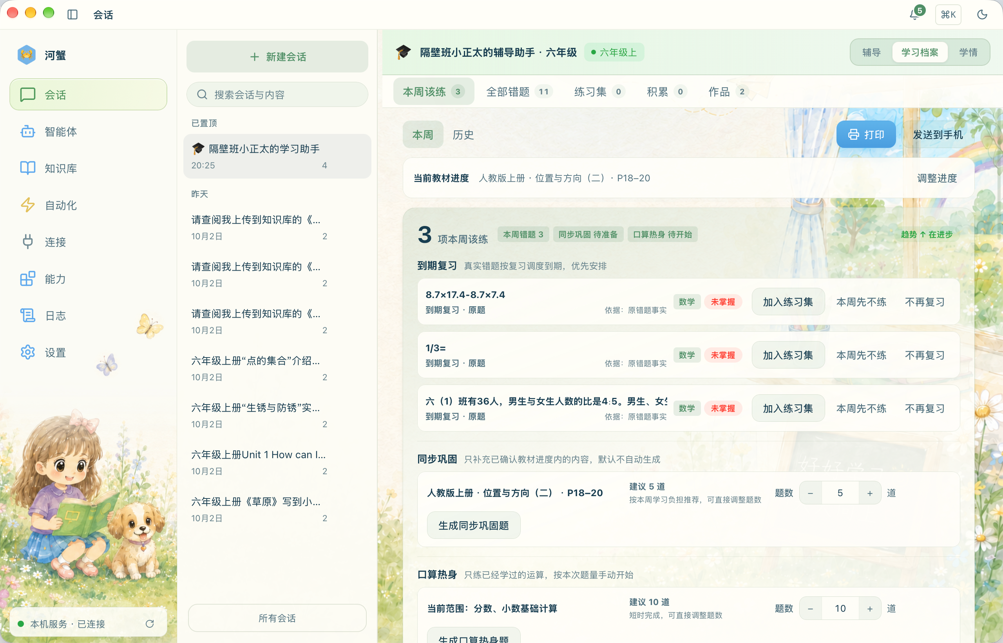Screen dimensions: 1003x643
Task: Click the blue 打印 button
Action: (865, 134)
